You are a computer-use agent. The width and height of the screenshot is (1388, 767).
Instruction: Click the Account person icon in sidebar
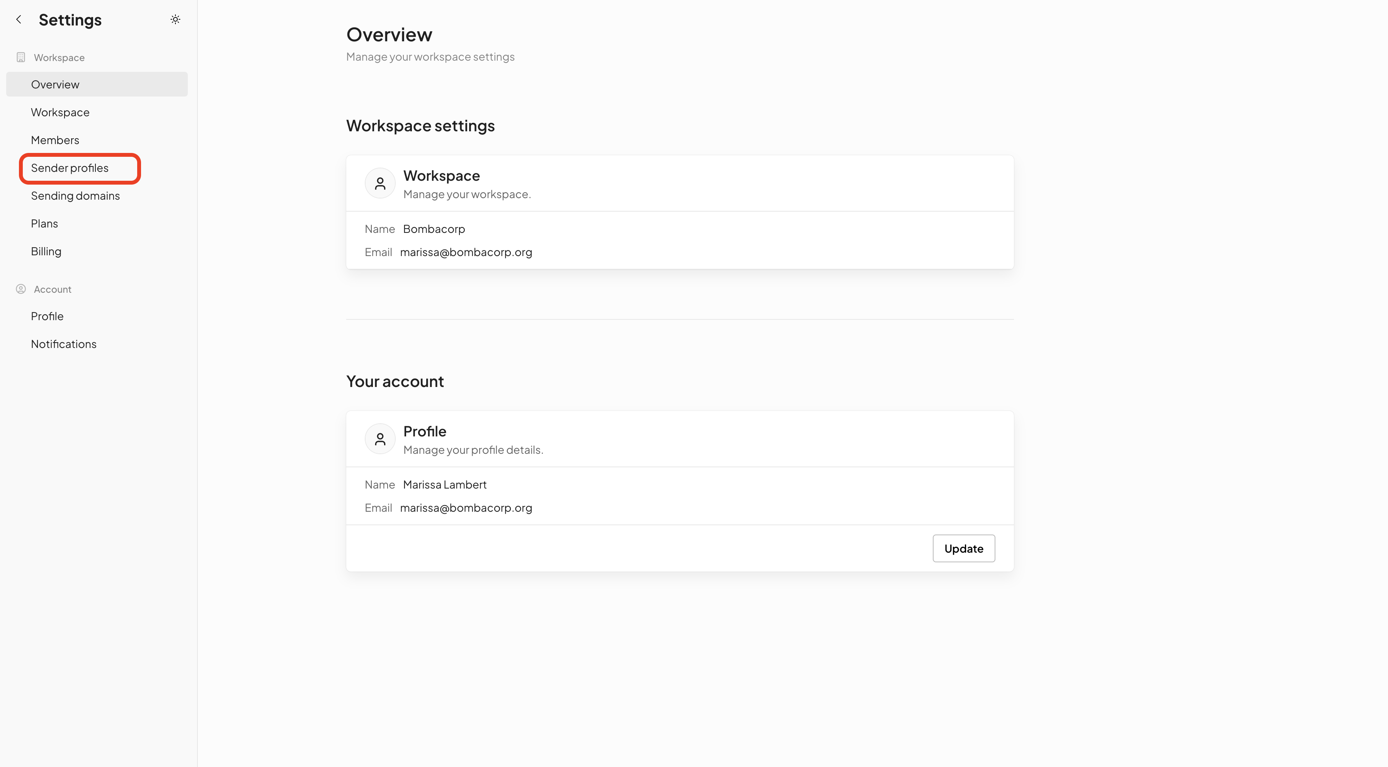pyautogui.click(x=21, y=289)
